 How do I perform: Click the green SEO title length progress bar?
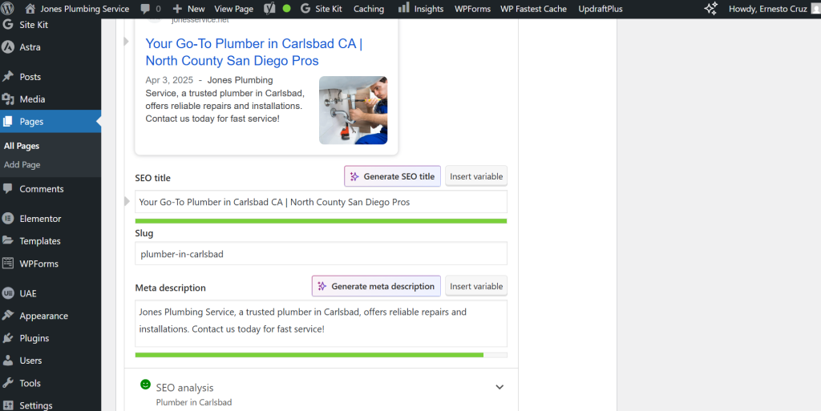(321, 220)
